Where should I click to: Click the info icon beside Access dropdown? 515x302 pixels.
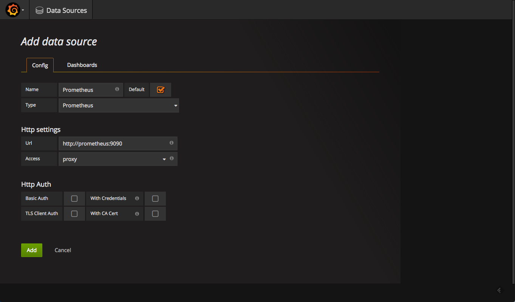click(172, 158)
